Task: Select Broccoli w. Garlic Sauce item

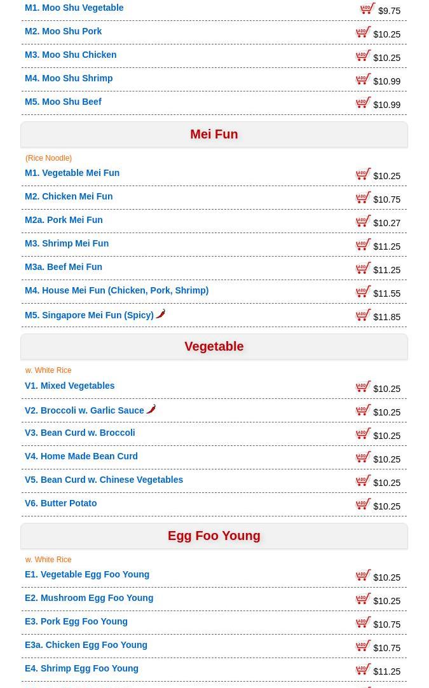Action: [x=85, y=410]
